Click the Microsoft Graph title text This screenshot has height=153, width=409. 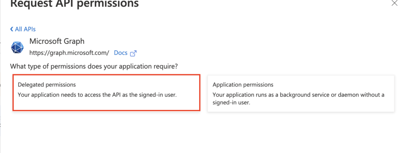point(57,41)
